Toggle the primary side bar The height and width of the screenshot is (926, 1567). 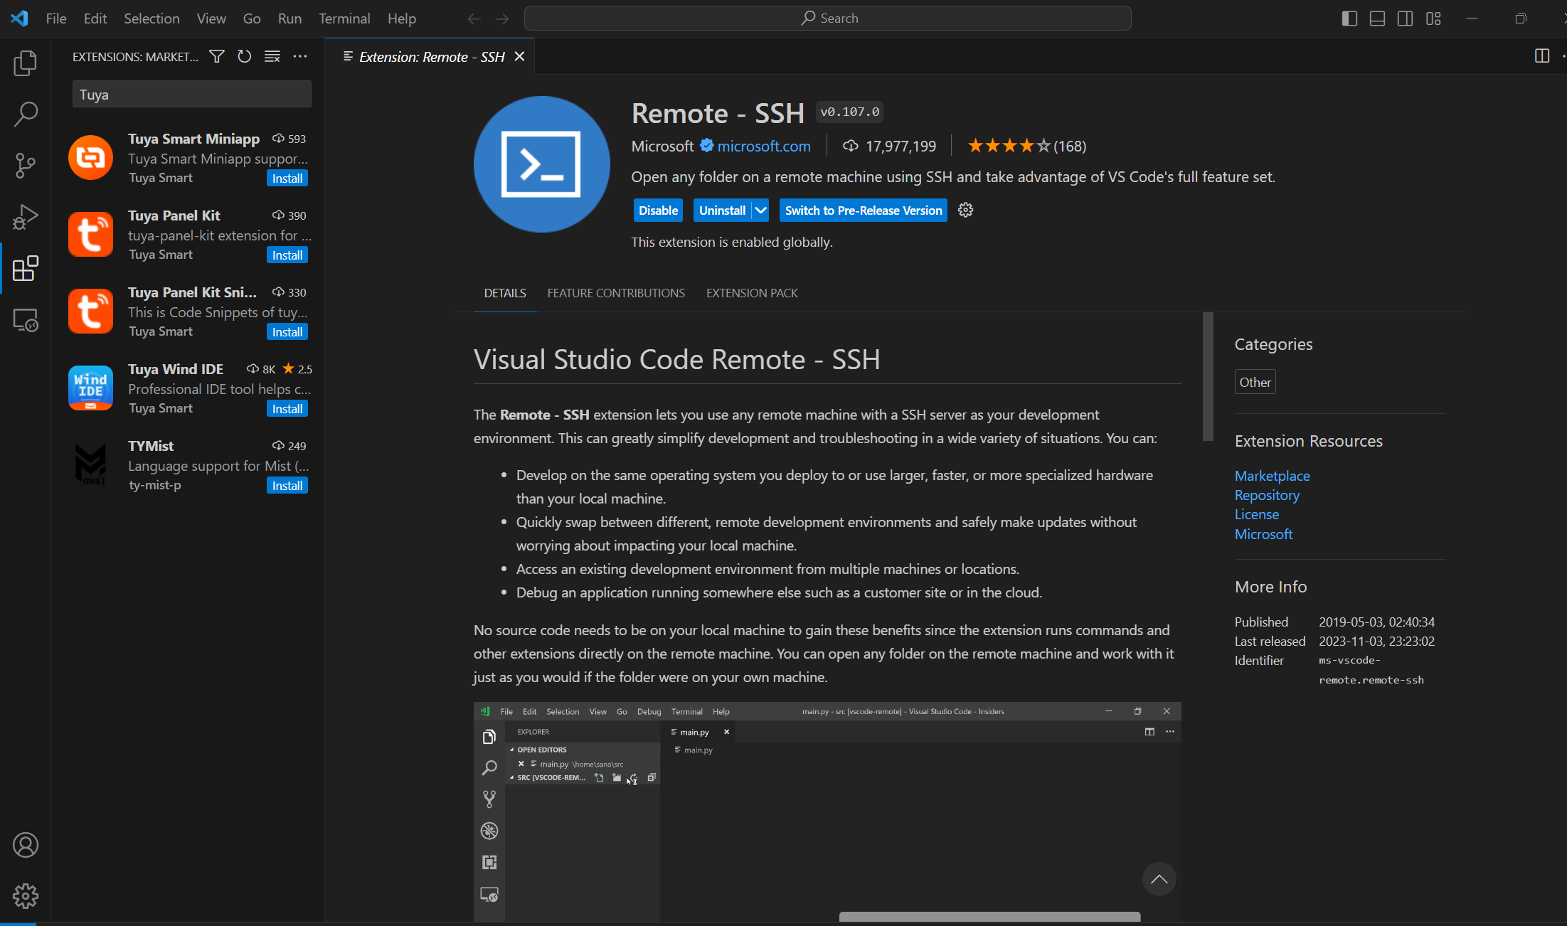[1349, 18]
